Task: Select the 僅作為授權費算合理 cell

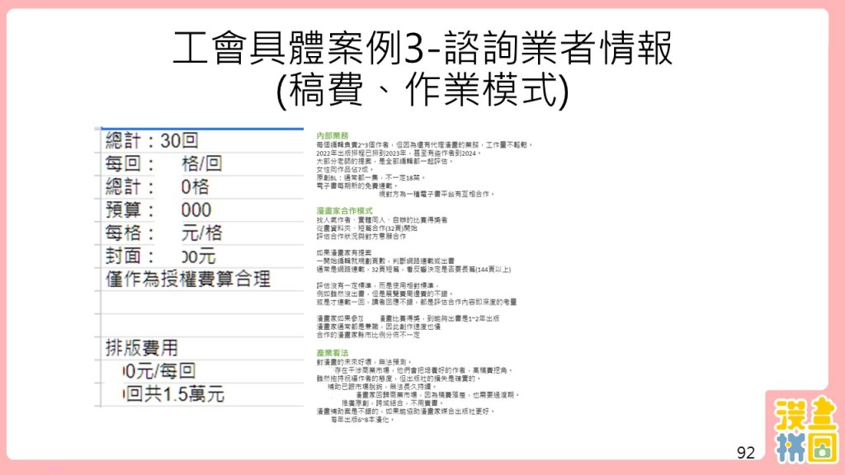Action: pyautogui.click(x=188, y=279)
